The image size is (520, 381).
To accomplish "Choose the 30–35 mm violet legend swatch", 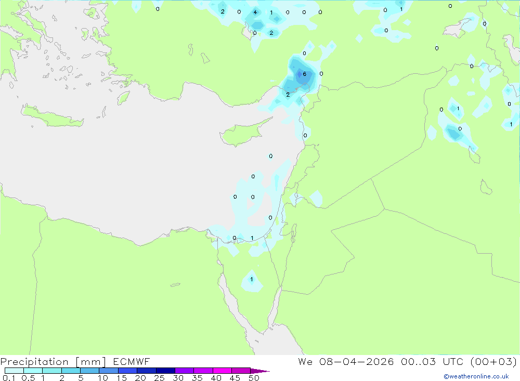I will [x=184, y=371].
